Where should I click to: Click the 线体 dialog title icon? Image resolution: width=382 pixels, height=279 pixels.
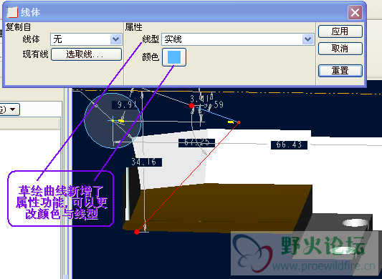pos(12,12)
